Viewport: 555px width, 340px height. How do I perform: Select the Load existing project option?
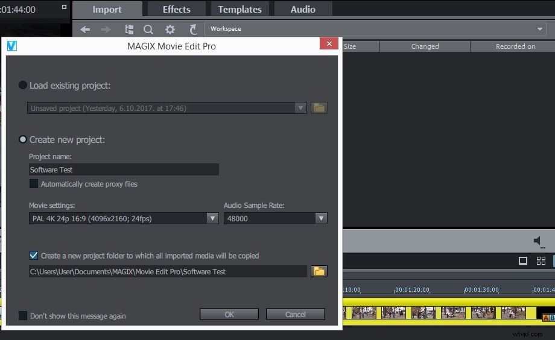point(23,85)
